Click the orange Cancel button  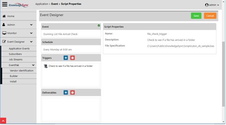click(x=210, y=16)
